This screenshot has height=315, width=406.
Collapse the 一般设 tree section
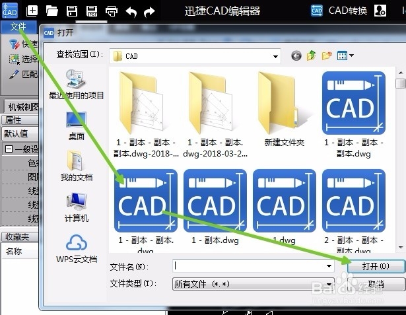9,149
